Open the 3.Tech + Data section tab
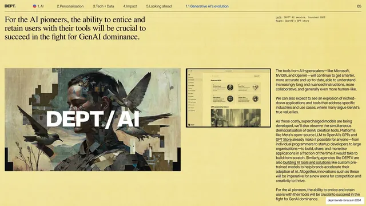The height and width of the screenshot is (206, 366). (x=104, y=6)
